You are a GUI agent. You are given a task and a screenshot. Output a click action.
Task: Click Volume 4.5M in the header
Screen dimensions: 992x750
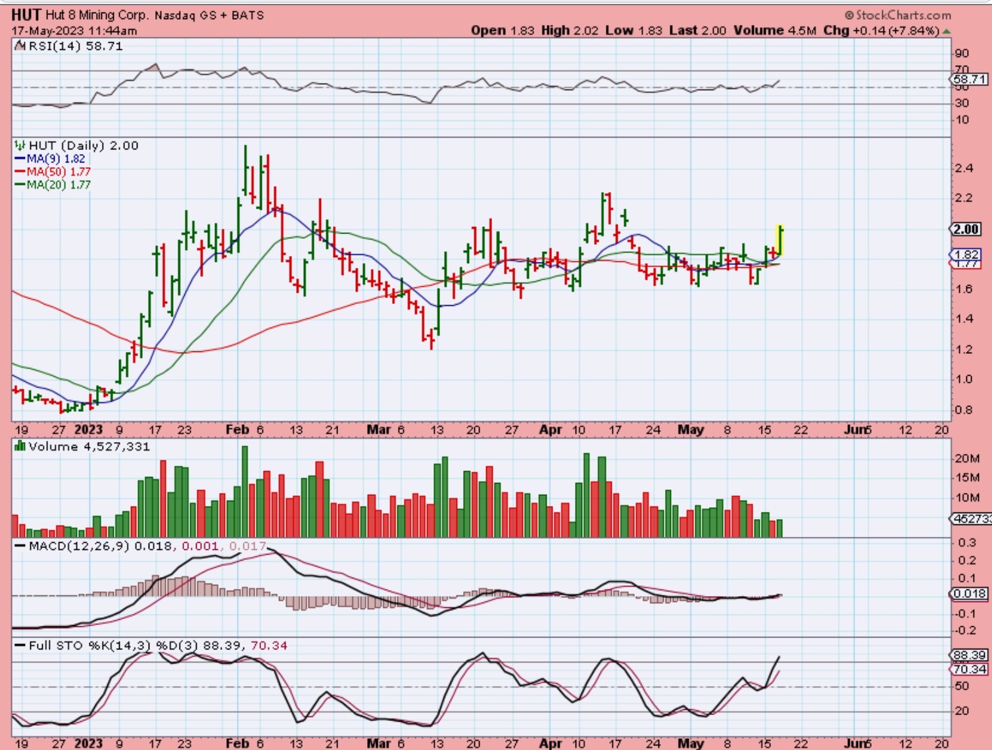(x=775, y=30)
